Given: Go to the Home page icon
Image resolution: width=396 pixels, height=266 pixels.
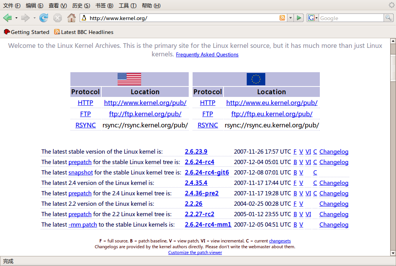Looking at the screenshot, I should coord(72,18).
